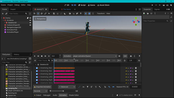Hide the Armature node
174x98 pixels.
click(x=30, y=20)
